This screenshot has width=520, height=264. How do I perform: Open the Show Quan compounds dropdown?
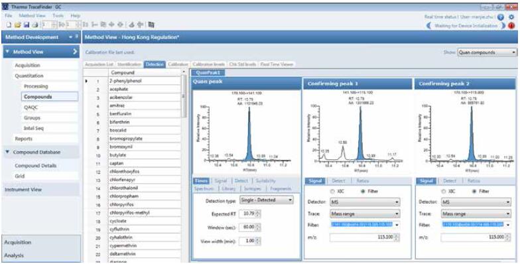click(487, 52)
